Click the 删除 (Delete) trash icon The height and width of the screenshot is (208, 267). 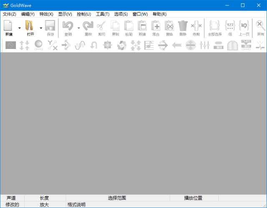coord(183,26)
